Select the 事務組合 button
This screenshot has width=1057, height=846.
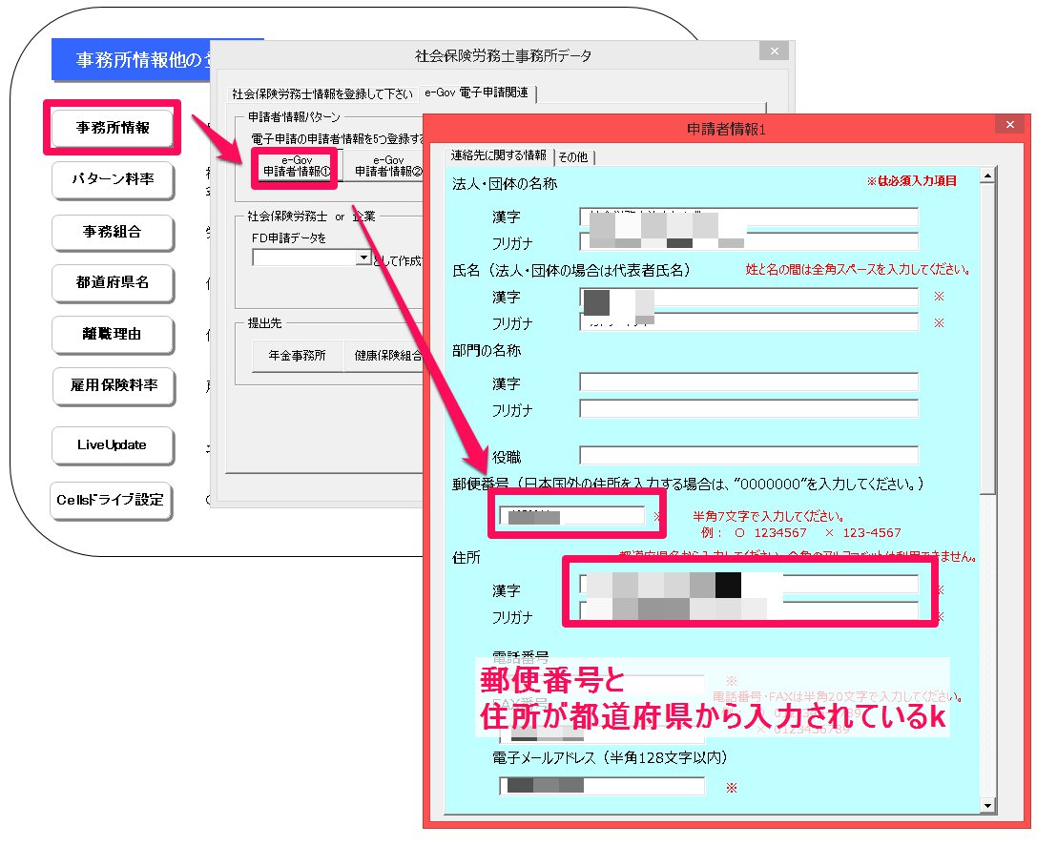(x=113, y=232)
